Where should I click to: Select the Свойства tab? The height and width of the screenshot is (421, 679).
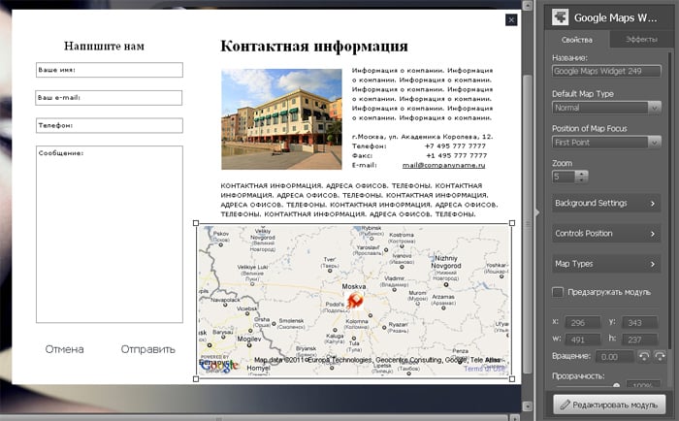(577, 40)
